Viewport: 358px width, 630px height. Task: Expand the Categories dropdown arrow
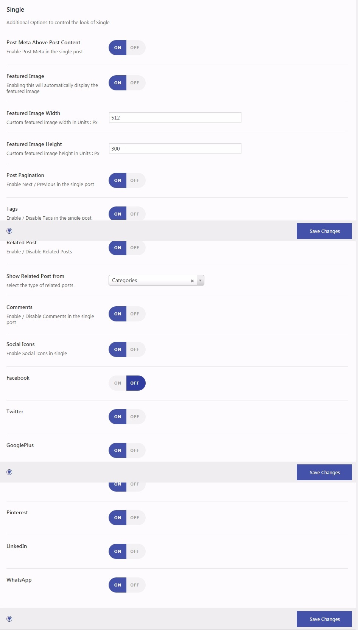coord(200,280)
